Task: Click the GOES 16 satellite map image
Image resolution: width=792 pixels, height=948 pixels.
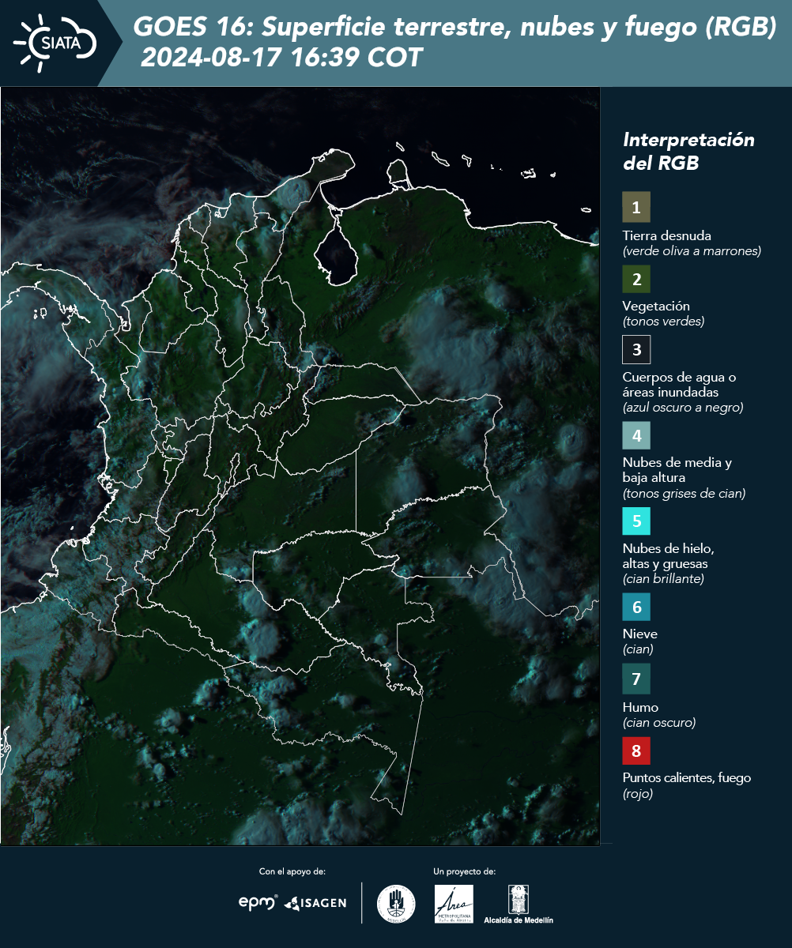Action: coord(300,466)
